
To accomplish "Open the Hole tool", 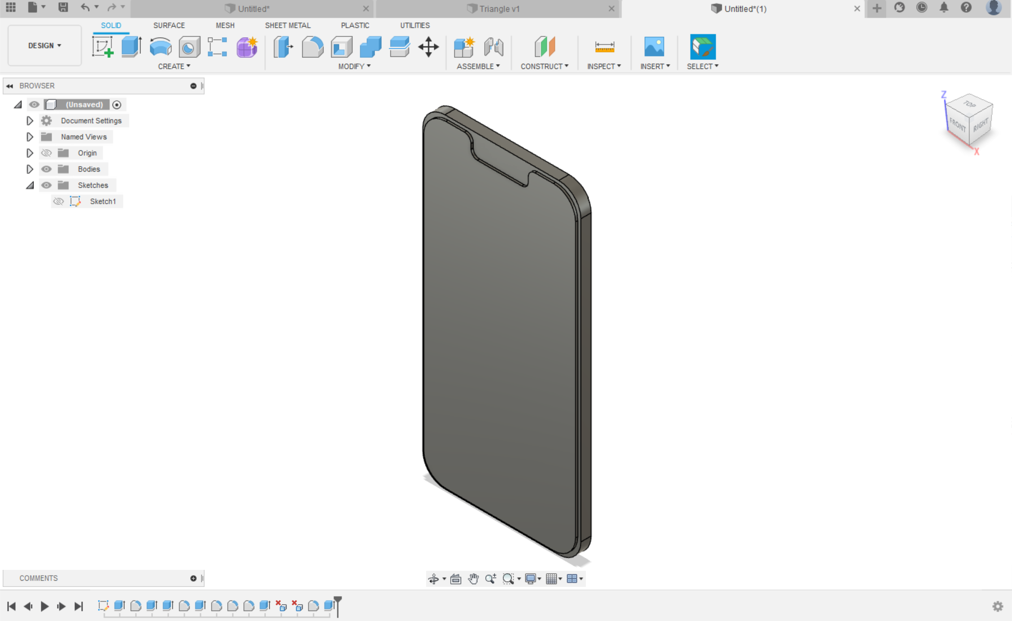I will tap(189, 47).
